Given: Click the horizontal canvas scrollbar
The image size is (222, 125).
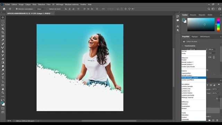Looking at the screenshot, I should pos(109,121).
